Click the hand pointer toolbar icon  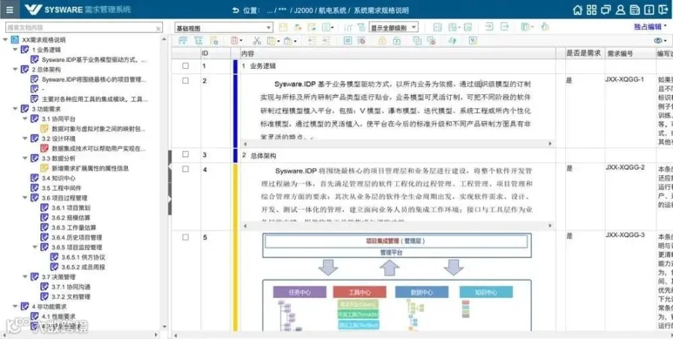pyautogui.click(x=544, y=27)
